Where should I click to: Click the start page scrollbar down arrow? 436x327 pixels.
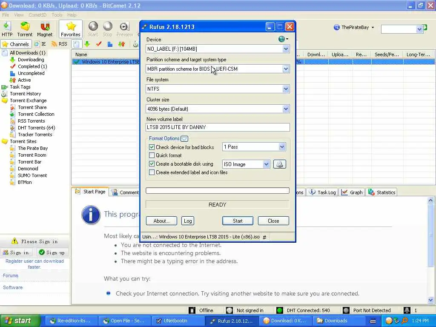430,300
